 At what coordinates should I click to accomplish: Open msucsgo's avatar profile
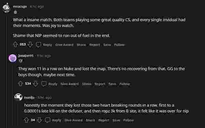tap(7, 8)
